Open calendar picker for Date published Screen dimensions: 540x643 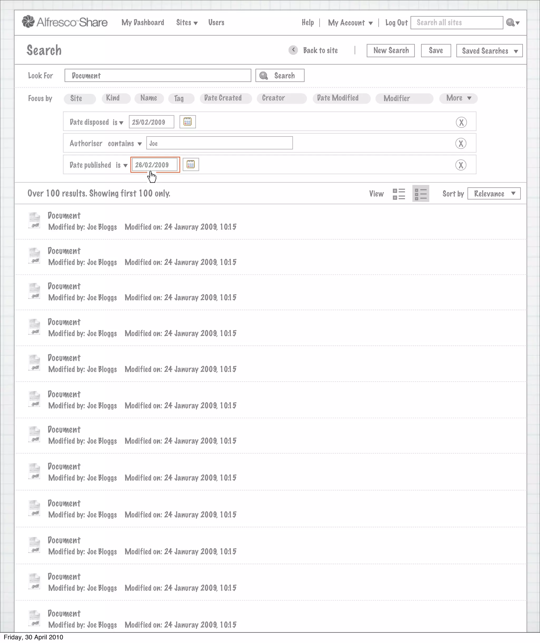[191, 164]
